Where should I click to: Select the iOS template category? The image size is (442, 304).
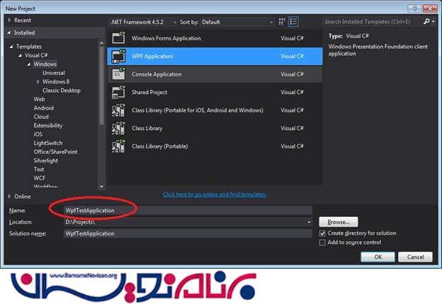38,134
